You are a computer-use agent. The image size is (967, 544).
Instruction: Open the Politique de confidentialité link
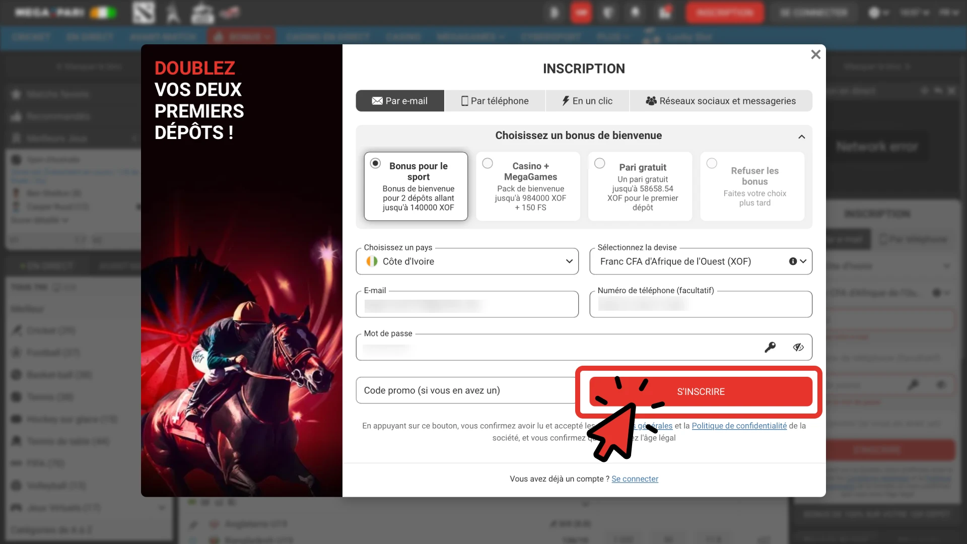tap(739, 426)
